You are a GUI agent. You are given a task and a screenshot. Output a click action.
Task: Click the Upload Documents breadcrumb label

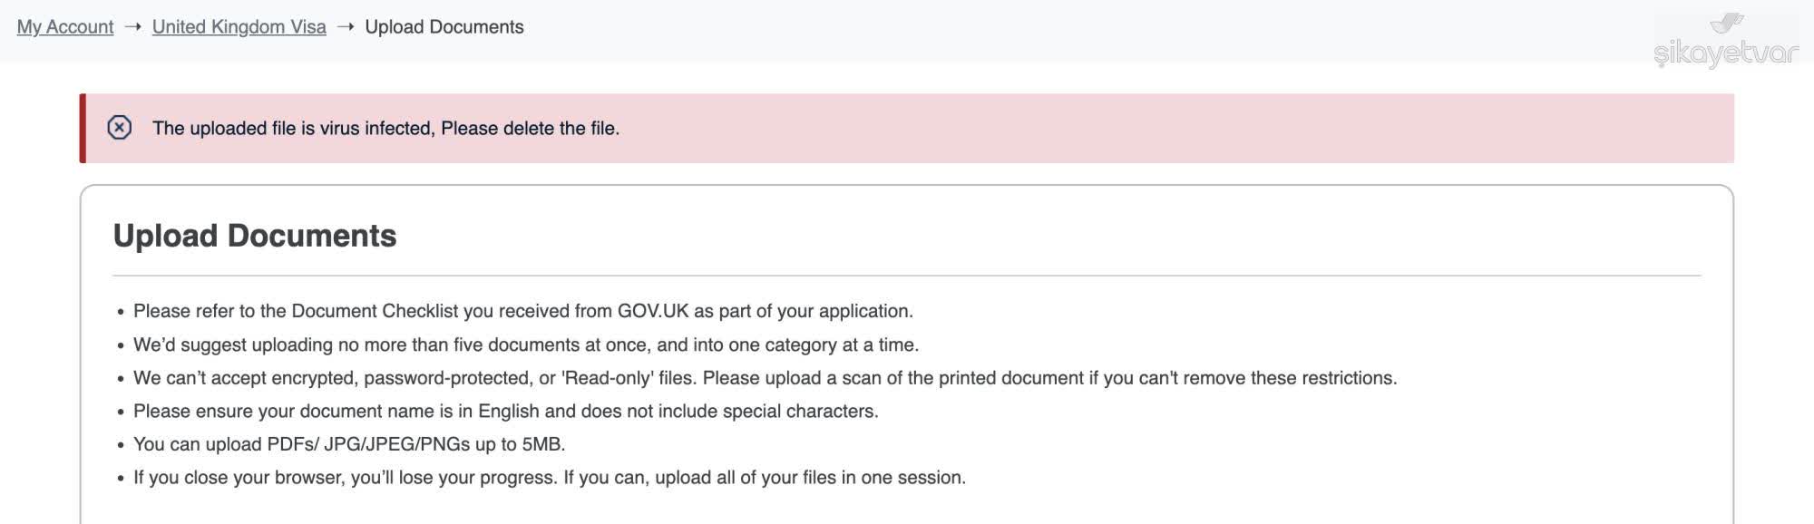pos(444,27)
